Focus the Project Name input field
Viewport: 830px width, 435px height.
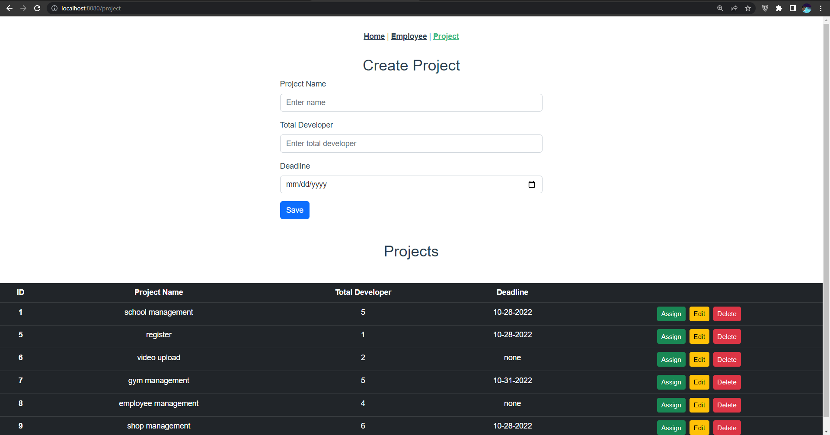411,102
